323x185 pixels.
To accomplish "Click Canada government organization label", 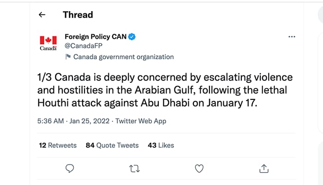I will click(x=124, y=57).
